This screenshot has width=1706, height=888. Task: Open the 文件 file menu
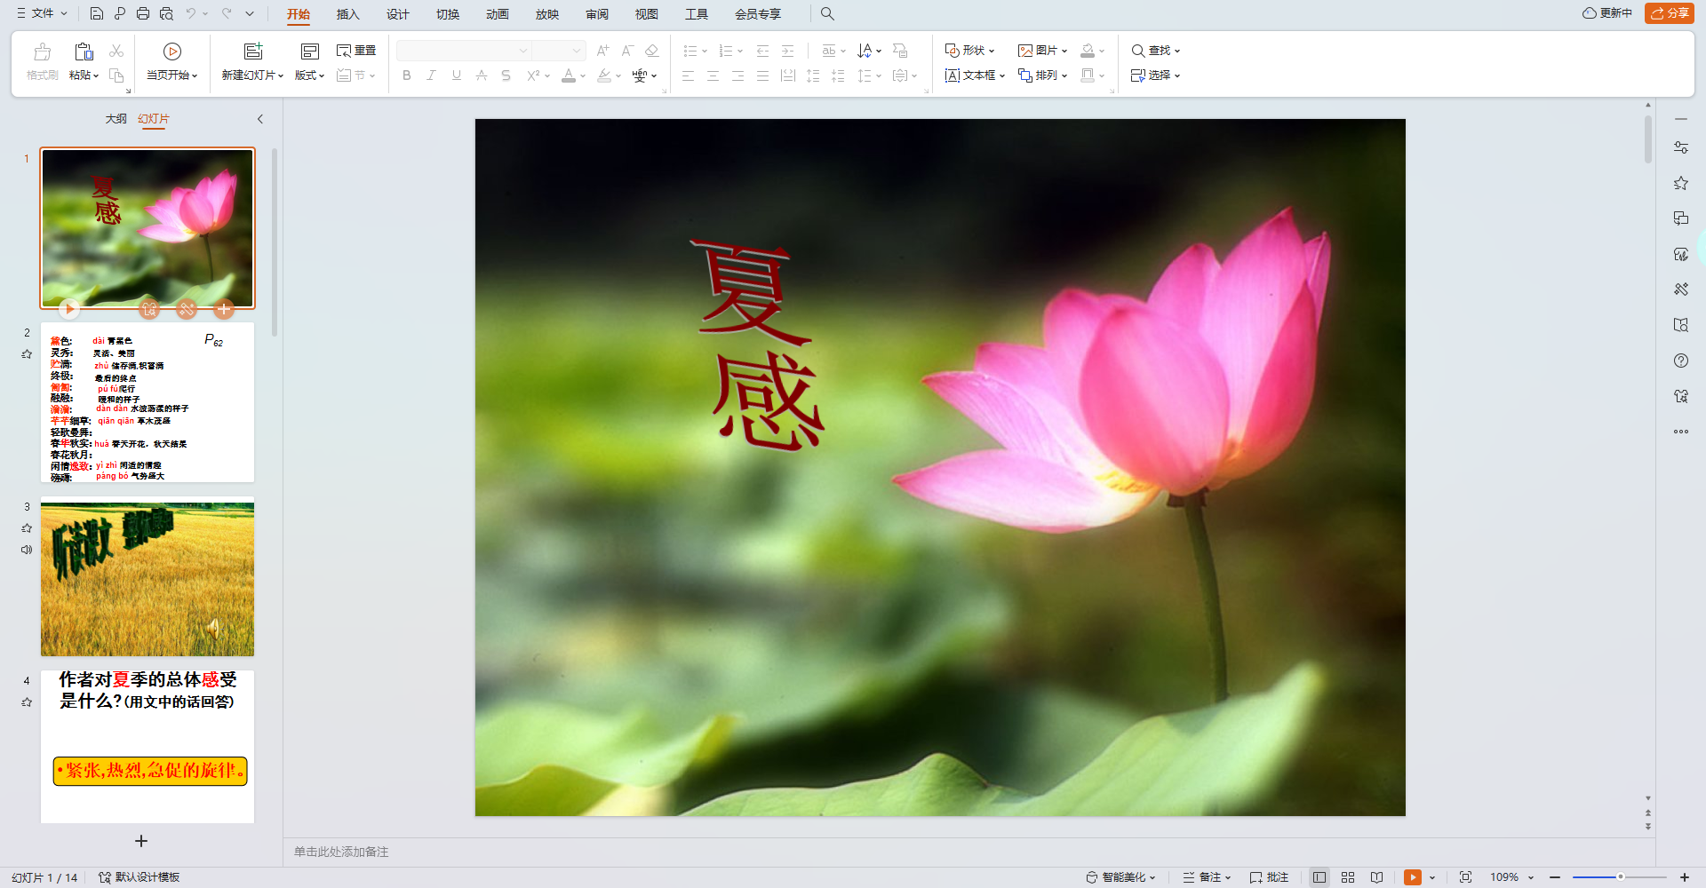point(42,13)
